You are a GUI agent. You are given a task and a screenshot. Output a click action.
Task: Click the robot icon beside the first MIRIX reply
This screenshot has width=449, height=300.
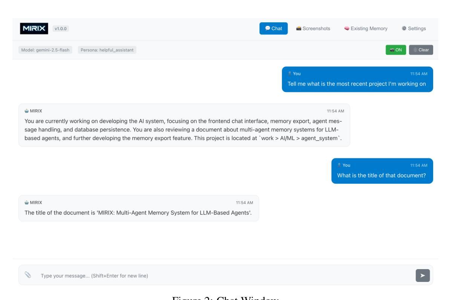click(27, 111)
